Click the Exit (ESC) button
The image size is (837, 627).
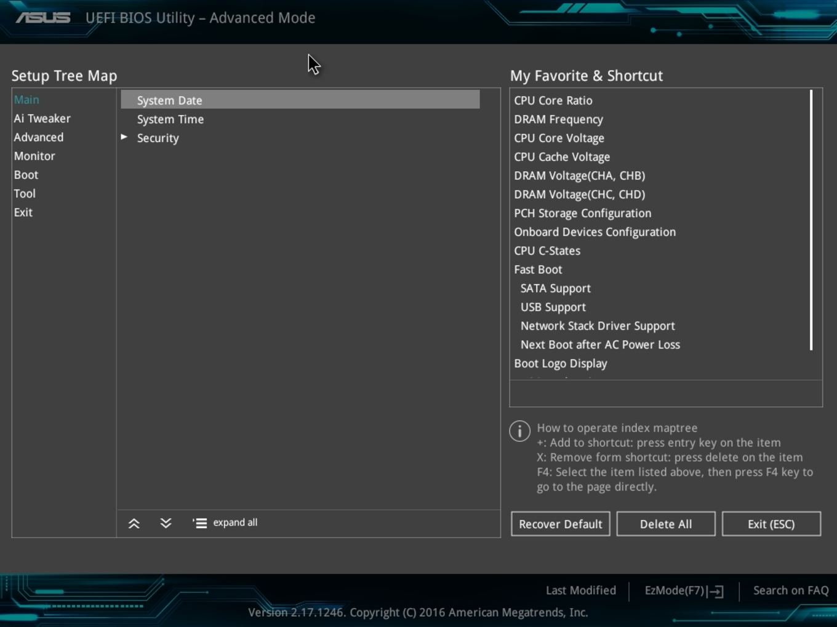click(x=771, y=524)
